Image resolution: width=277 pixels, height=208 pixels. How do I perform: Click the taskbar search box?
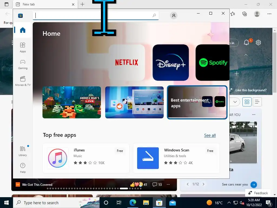(56, 203)
